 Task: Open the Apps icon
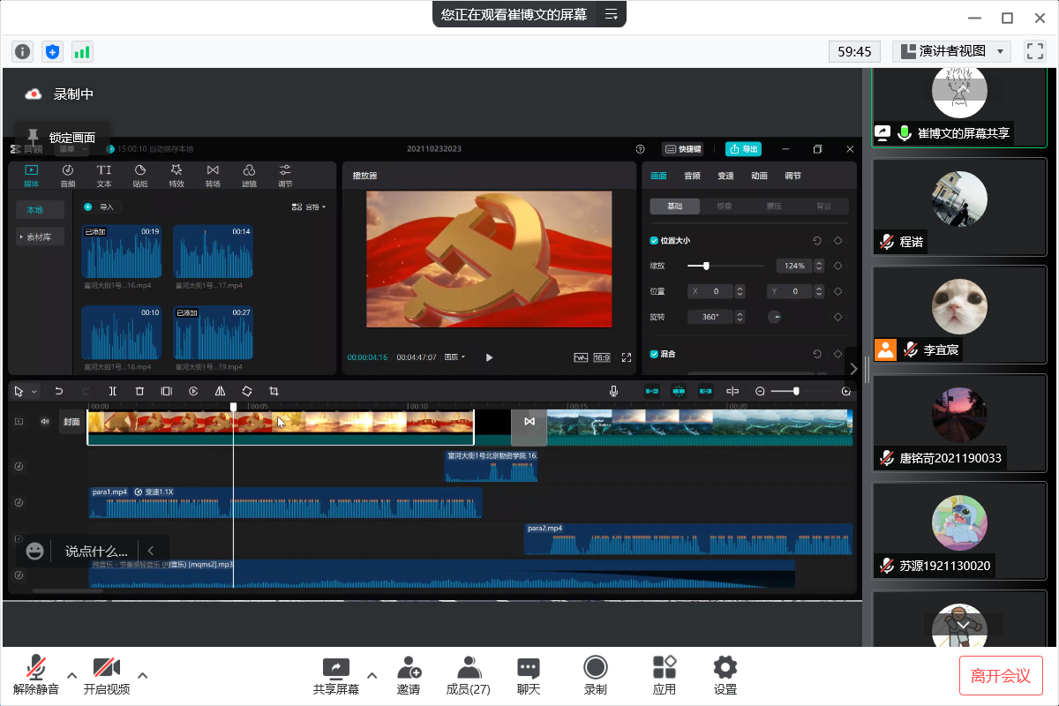tap(664, 675)
